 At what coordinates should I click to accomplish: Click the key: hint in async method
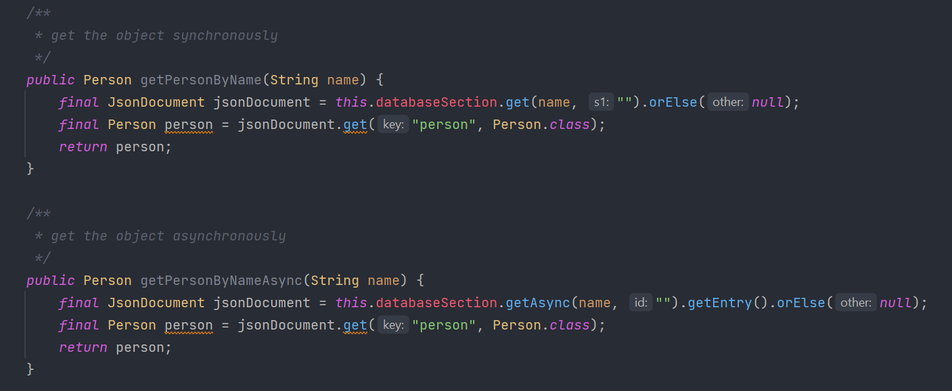pos(393,325)
